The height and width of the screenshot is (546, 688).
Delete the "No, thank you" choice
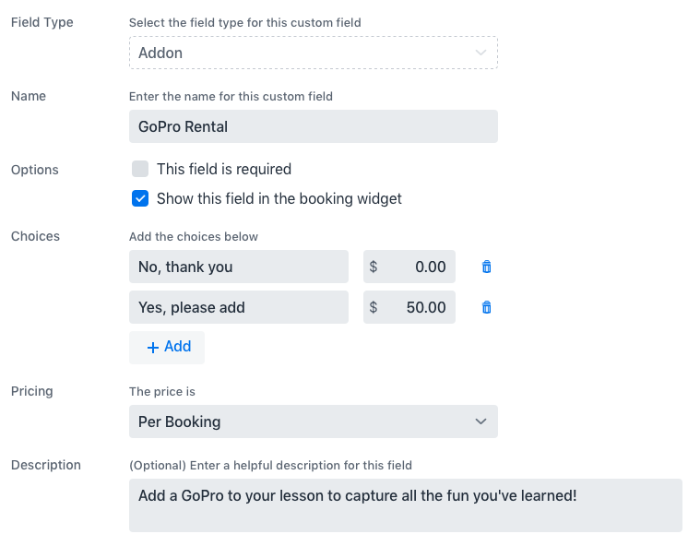coord(487,267)
